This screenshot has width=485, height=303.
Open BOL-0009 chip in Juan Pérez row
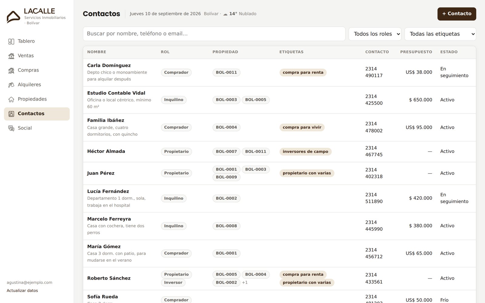coord(226,177)
